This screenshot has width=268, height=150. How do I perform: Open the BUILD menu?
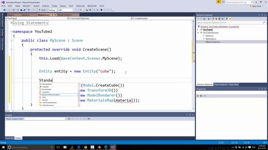(x=36, y=6)
